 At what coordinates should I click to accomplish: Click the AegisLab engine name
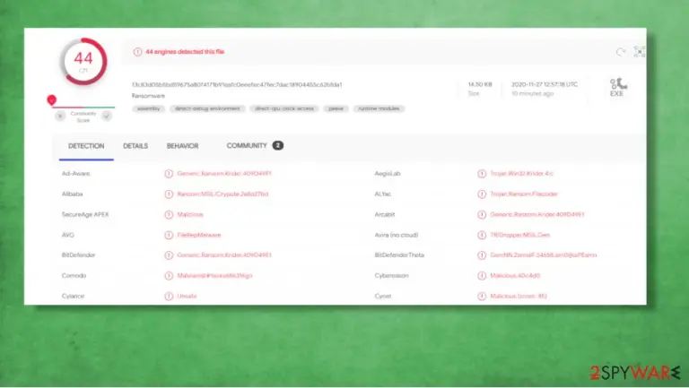pyautogui.click(x=388, y=174)
